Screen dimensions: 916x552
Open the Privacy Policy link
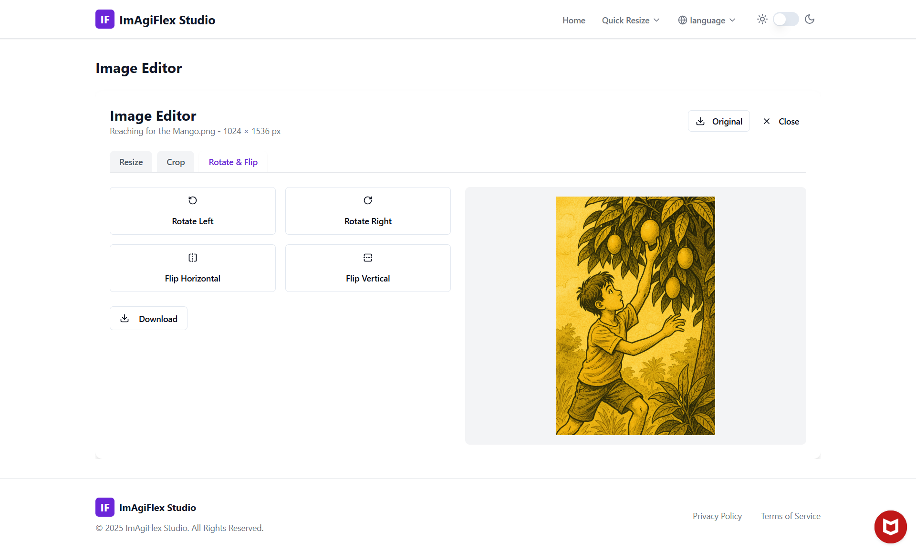717,516
